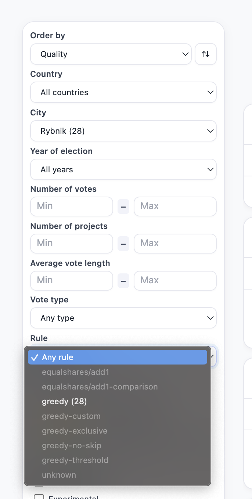The height and width of the screenshot is (499, 252).
Task: Open the Vote type dropdown
Action: point(123,318)
